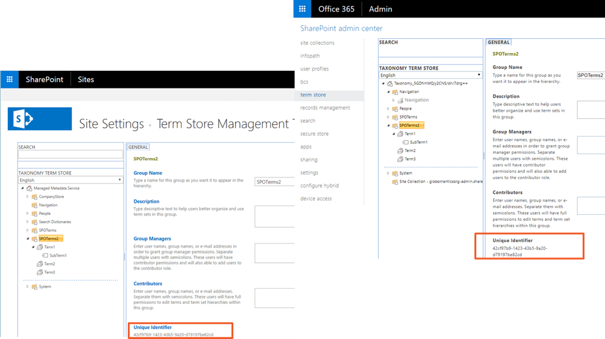Screen dimensions: 605x339
Task: Edit Group Name field in Site Settings
Action: click(x=274, y=182)
